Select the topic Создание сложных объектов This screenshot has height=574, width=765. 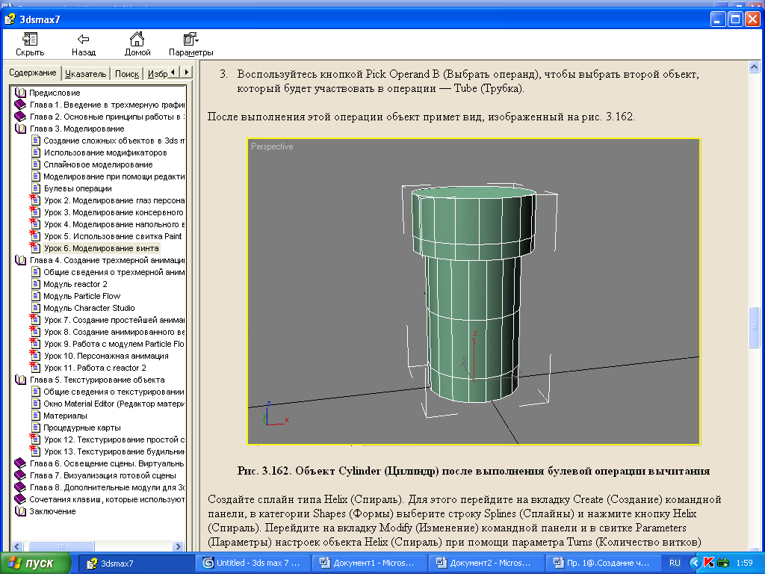tap(114, 141)
